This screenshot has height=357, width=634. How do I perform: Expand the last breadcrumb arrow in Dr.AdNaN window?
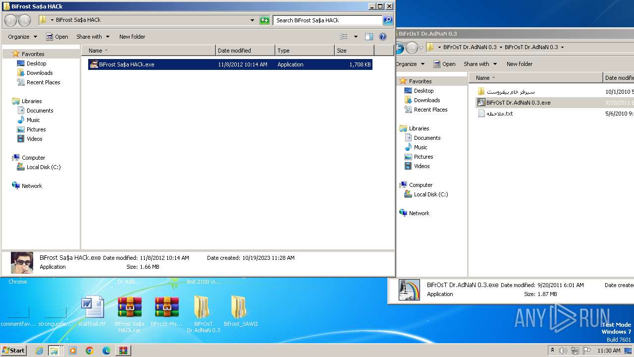point(562,48)
